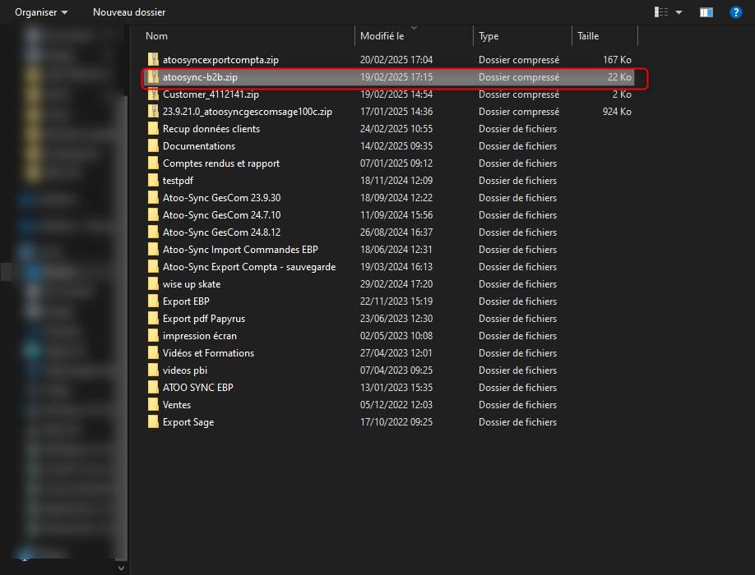Viewport: 755px width, 575px height.
Task: Click the folder name testpdf
Action: pyautogui.click(x=178, y=181)
